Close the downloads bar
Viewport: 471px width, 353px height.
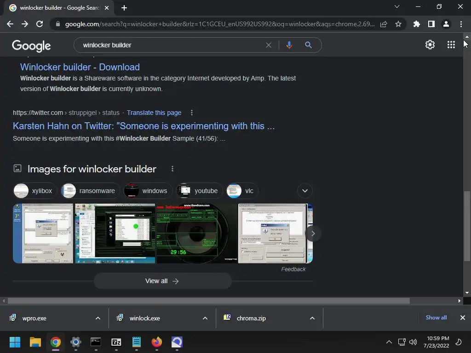point(463,318)
